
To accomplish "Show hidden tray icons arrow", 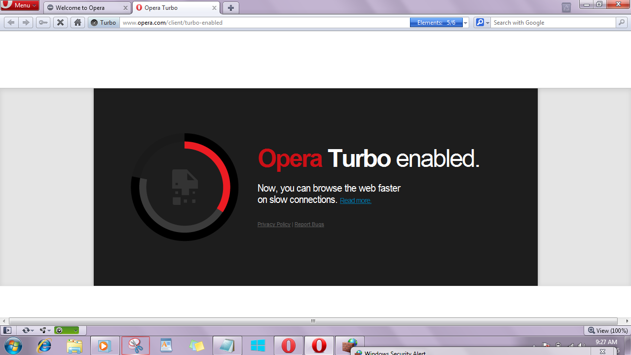I will click(535, 346).
